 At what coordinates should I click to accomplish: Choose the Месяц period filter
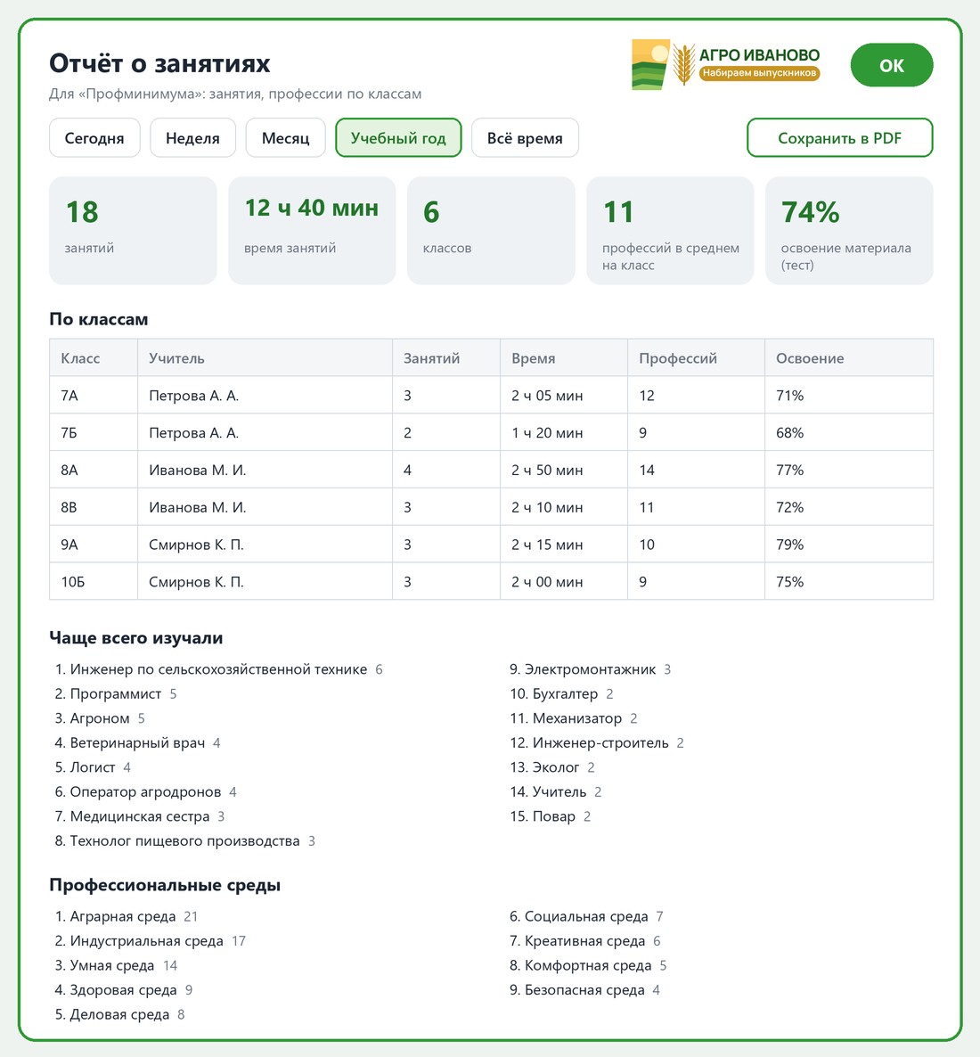tap(285, 138)
